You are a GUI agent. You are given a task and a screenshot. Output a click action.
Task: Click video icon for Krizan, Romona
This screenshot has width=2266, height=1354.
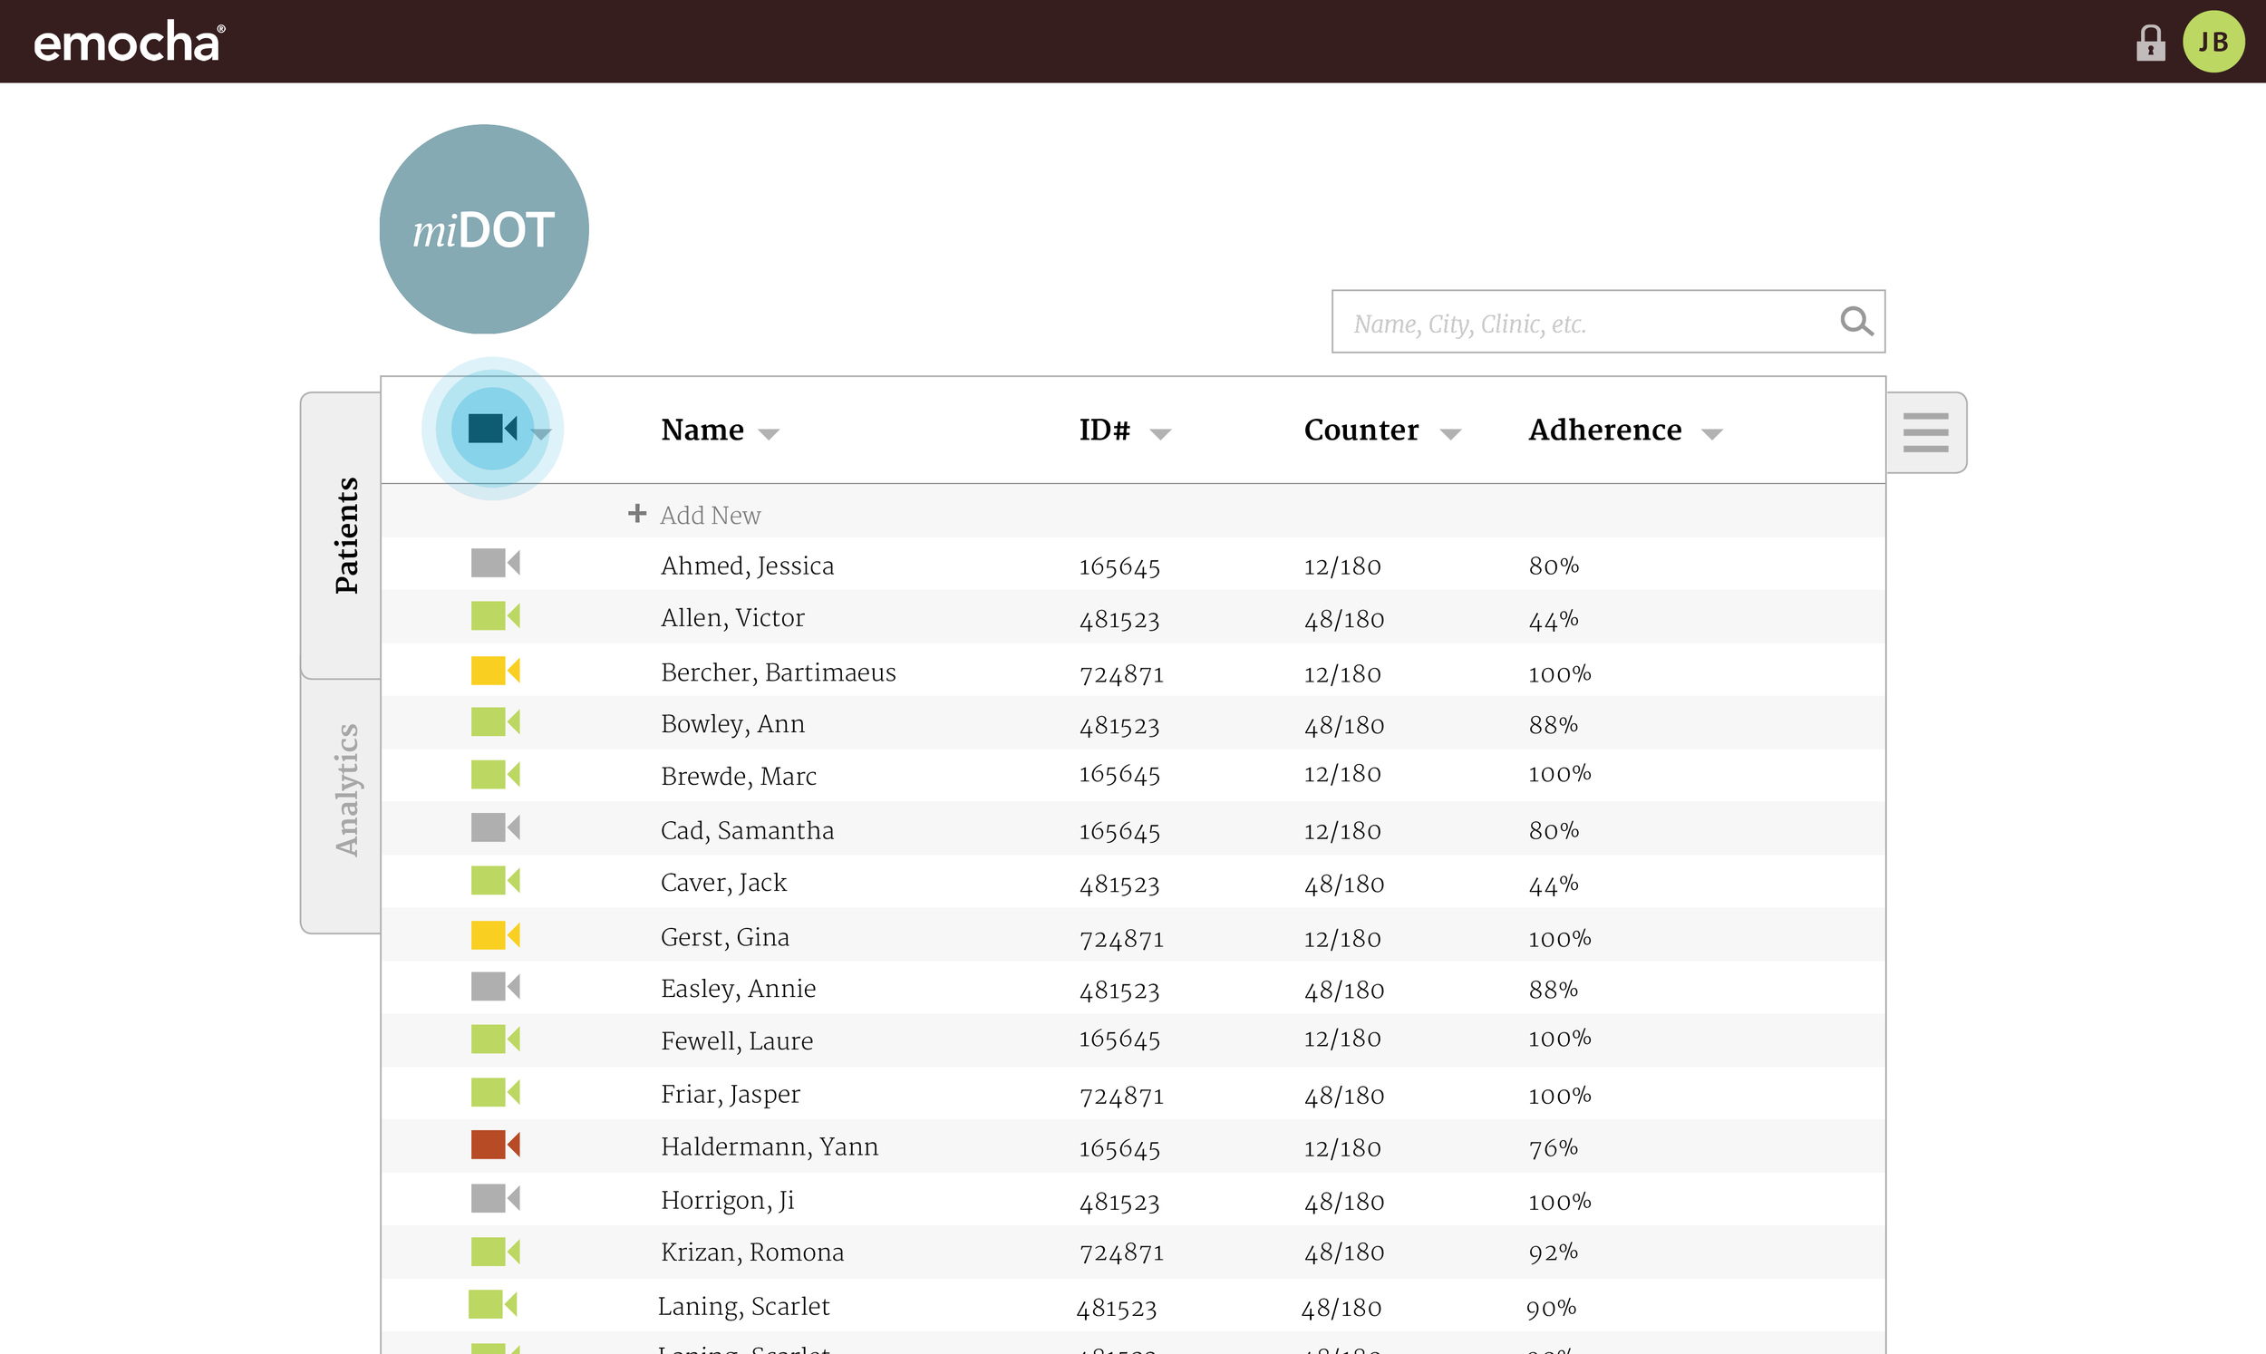coord(495,1251)
